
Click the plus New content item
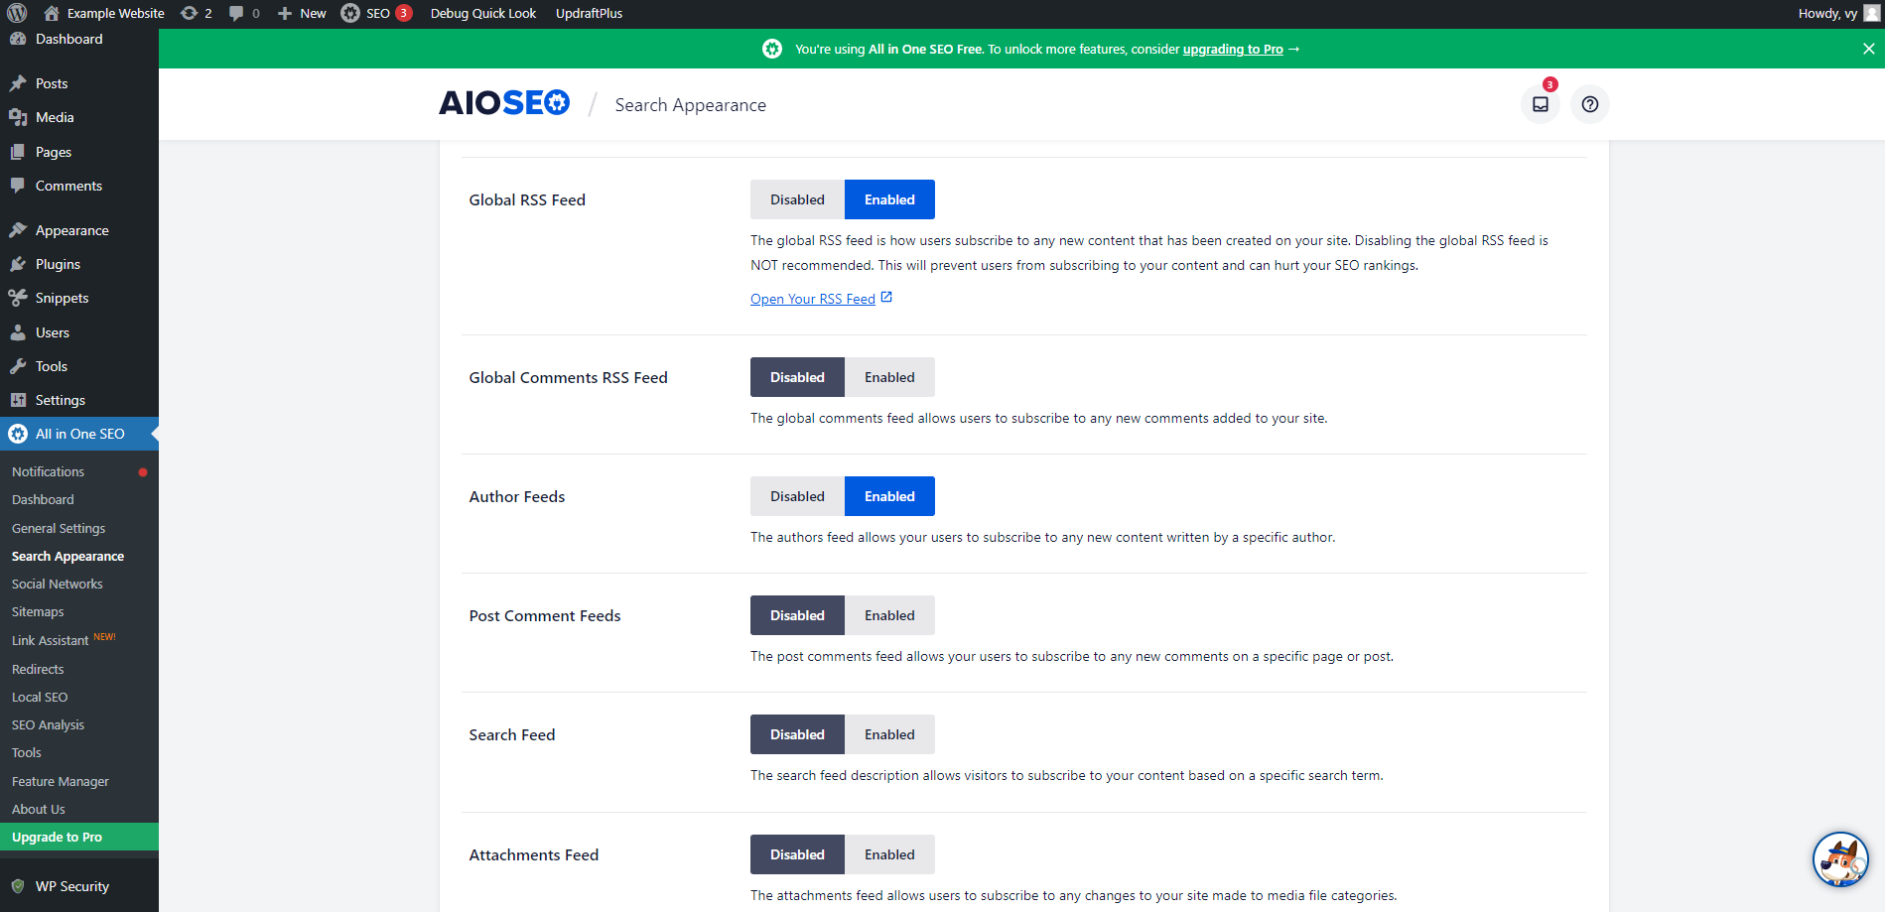pos(302,13)
